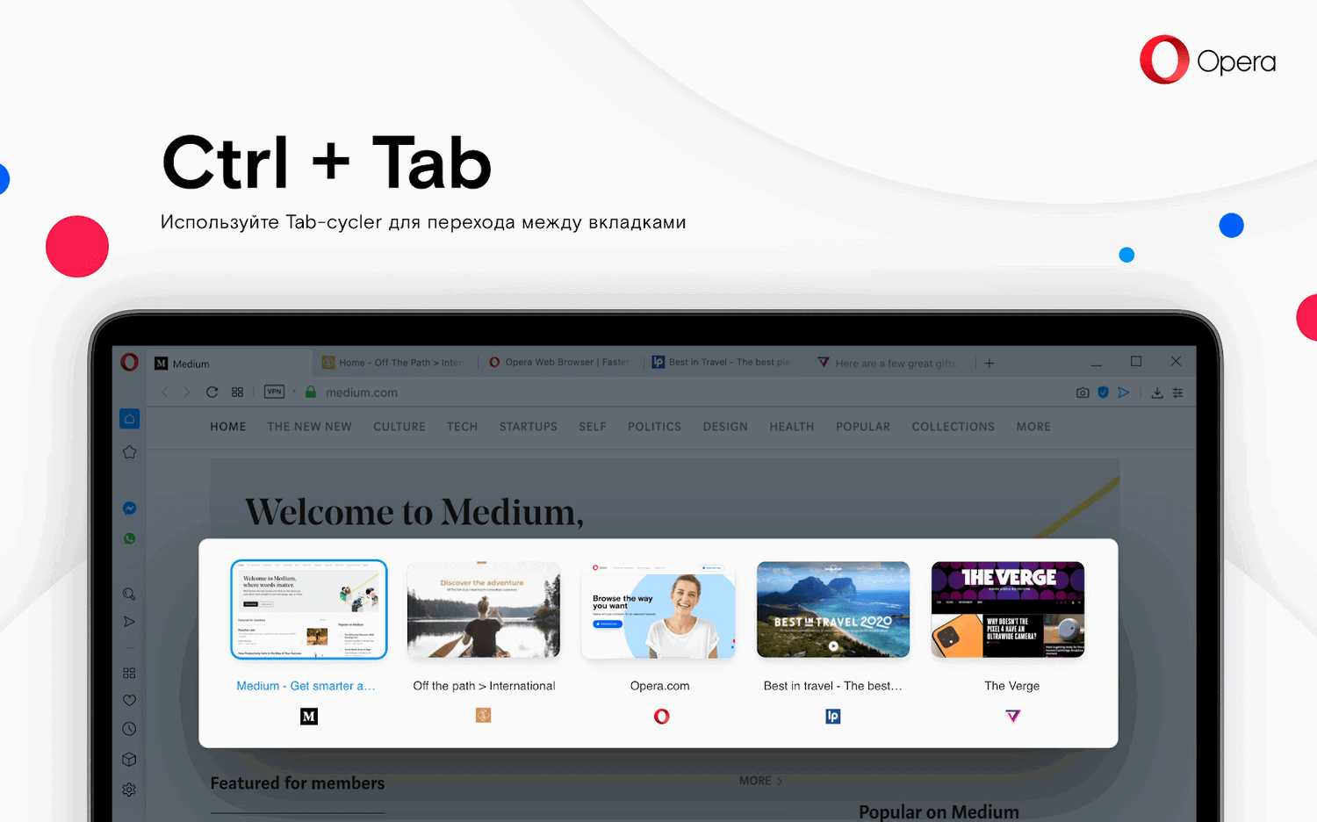Open the heart icon in the sidebar
1317x822 pixels.
click(x=129, y=701)
